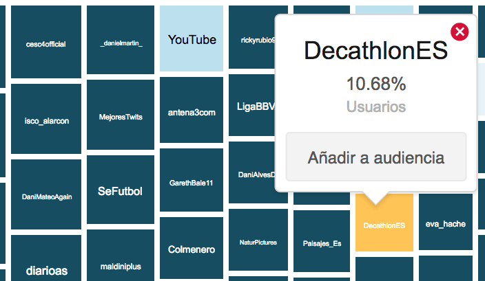Select the eva_hache tile
Image resolution: width=485 pixels, height=281 pixels.
446,221
